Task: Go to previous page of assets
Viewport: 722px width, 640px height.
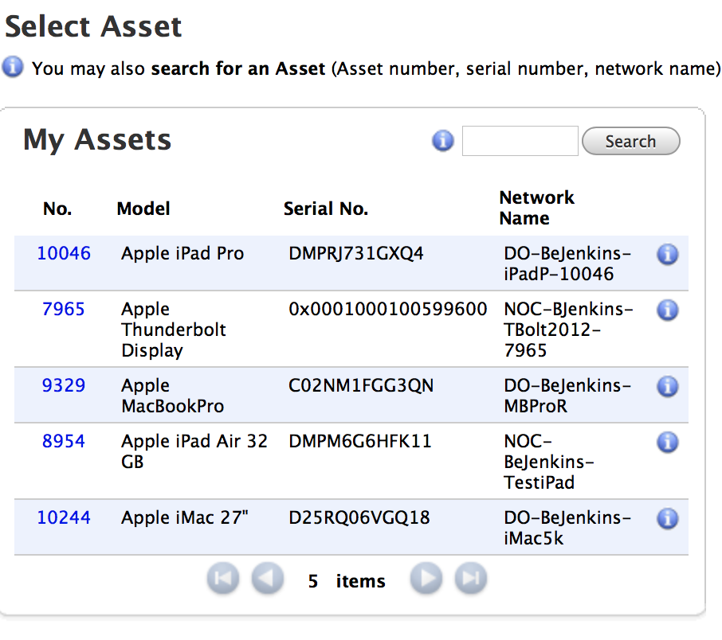Action: pos(268,579)
